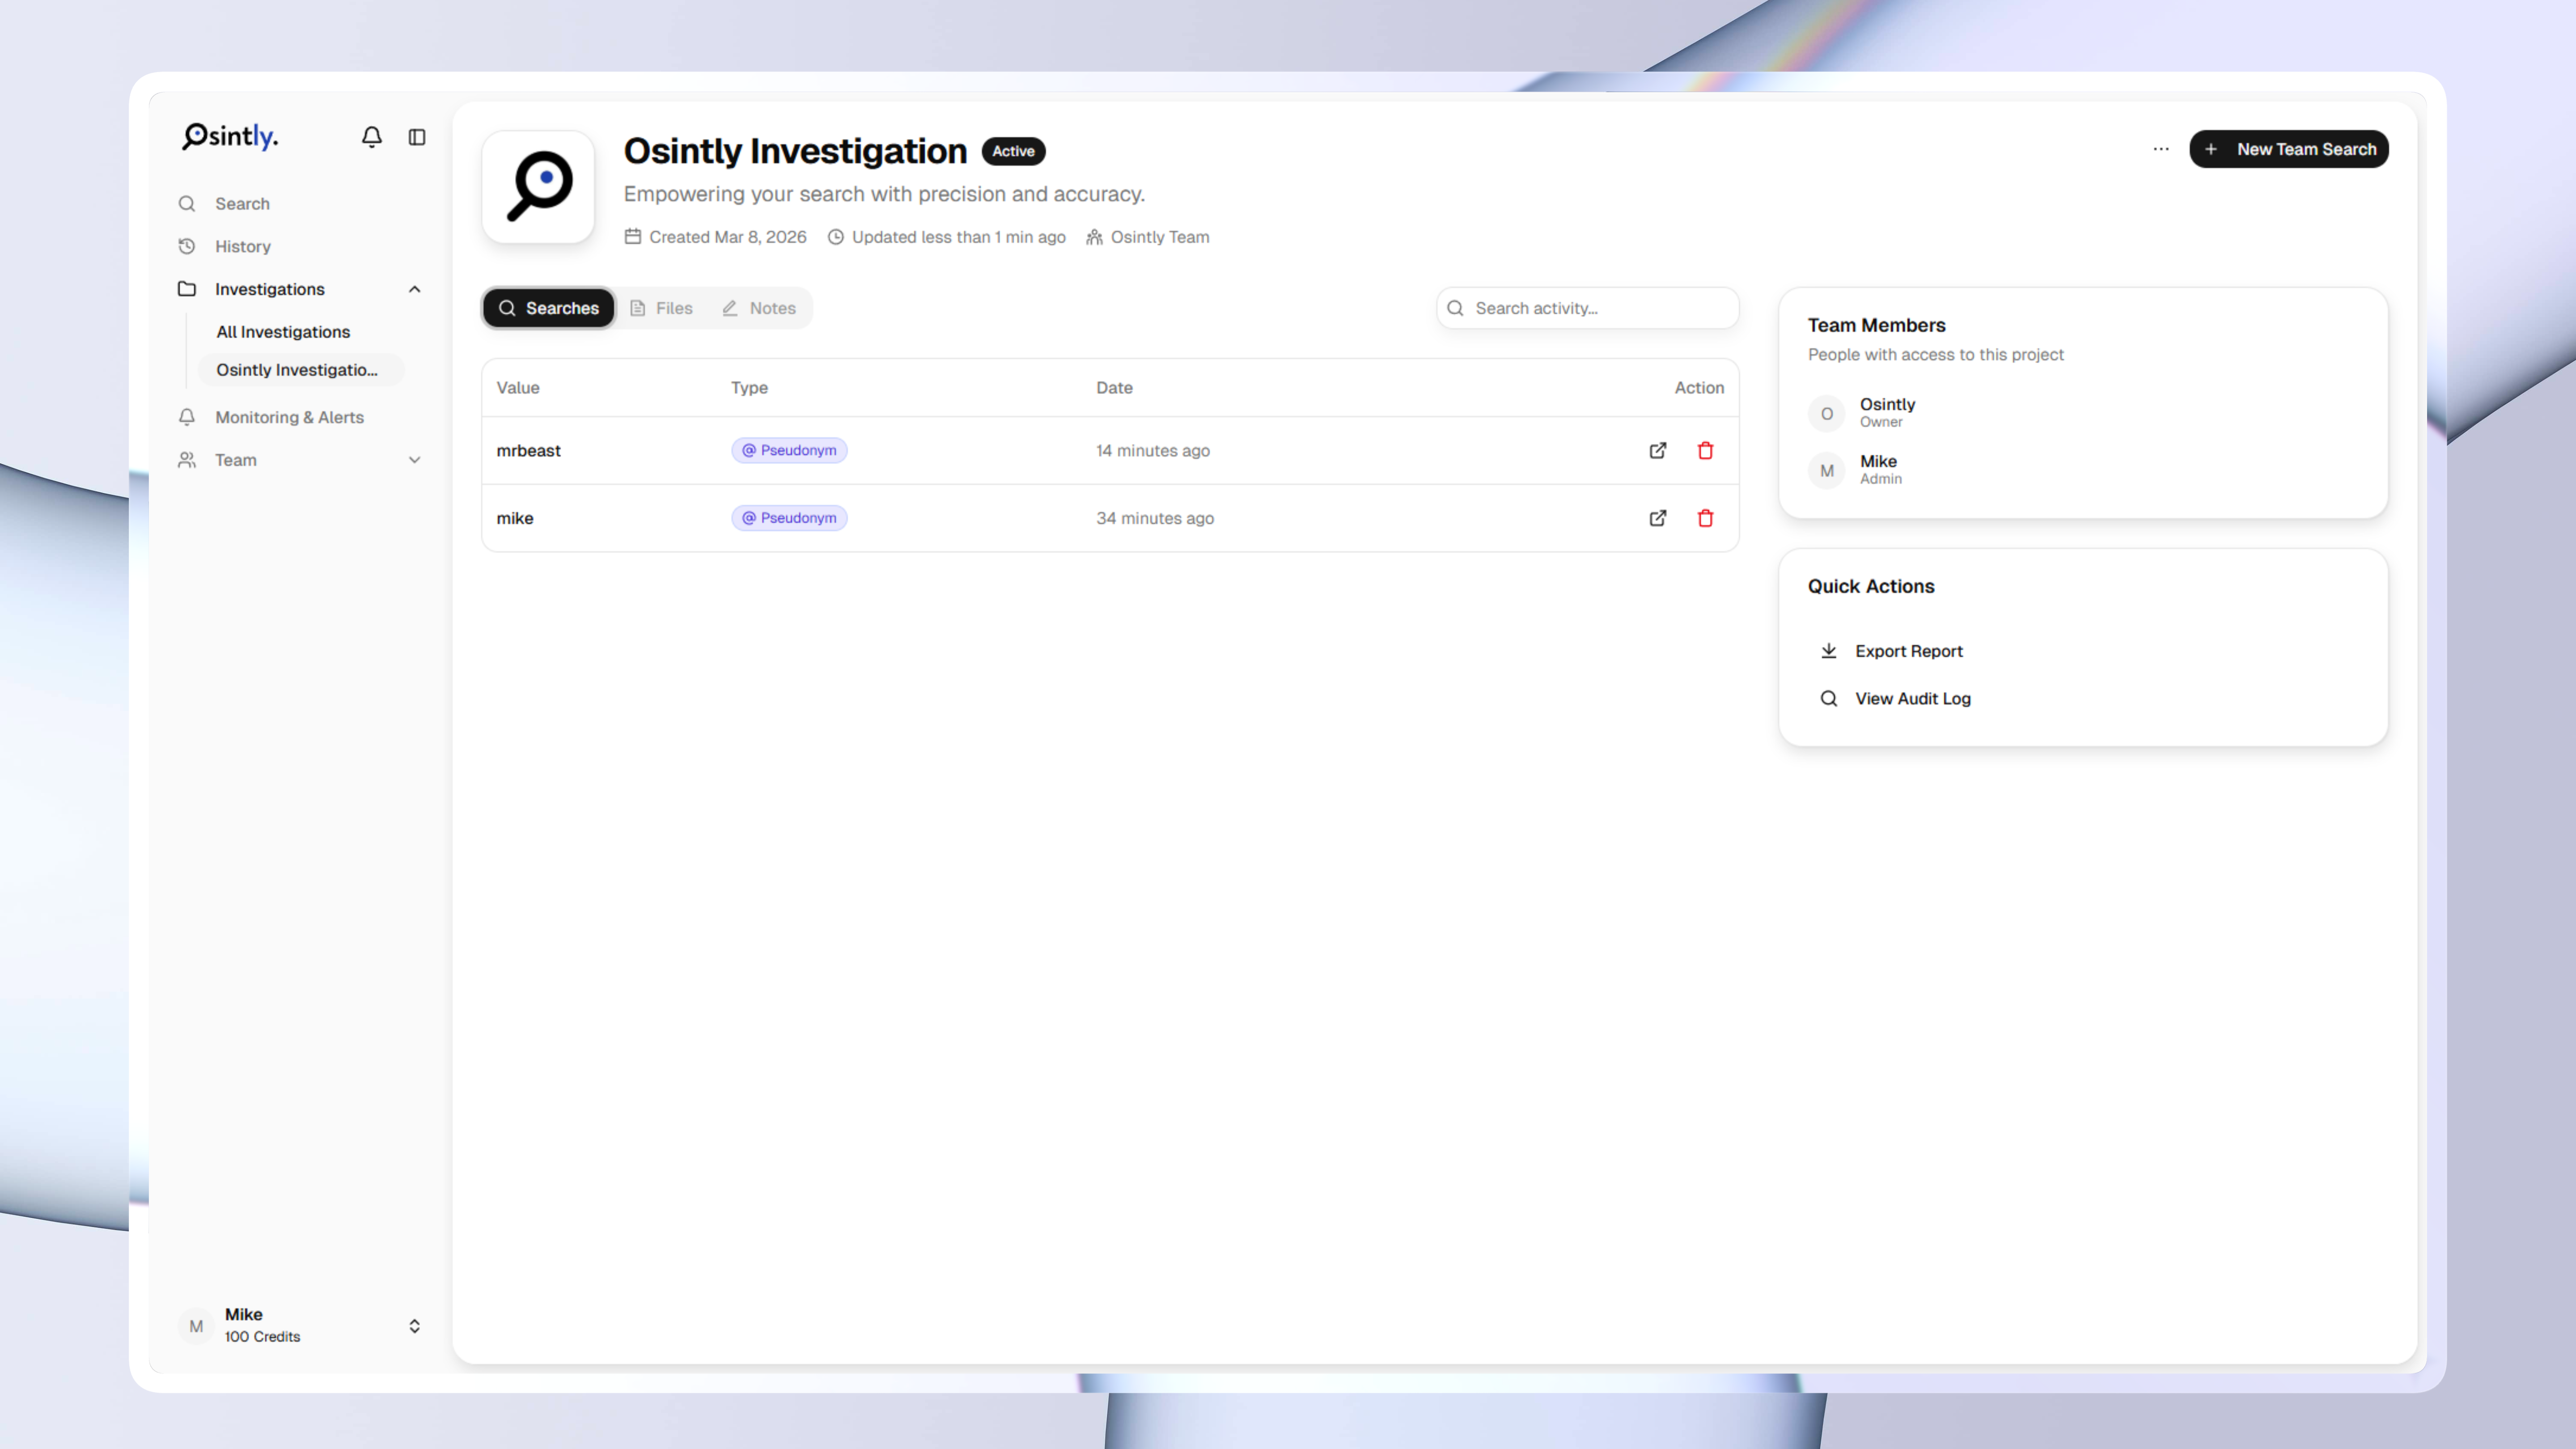The image size is (2576, 1449).
Task: Click the Type column header
Action: [x=749, y=388]
